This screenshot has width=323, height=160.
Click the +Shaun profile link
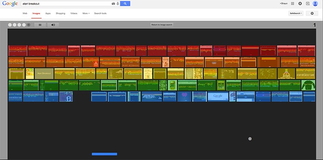coord(283,3)
